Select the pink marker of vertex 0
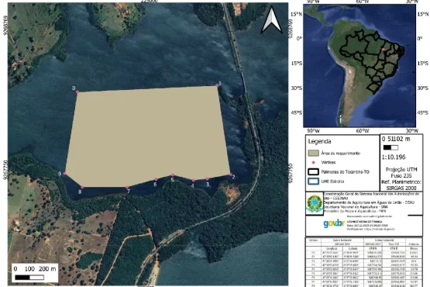This screenshot has width=430, height=287. click(77, 92)
